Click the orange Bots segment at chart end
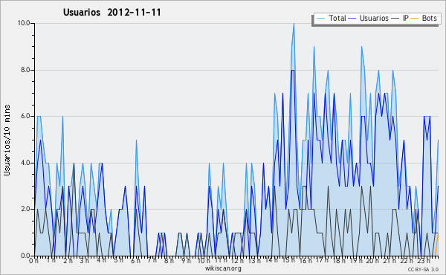 [436, 244]
